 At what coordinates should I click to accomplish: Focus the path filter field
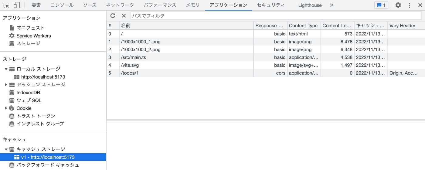(276, 16)
